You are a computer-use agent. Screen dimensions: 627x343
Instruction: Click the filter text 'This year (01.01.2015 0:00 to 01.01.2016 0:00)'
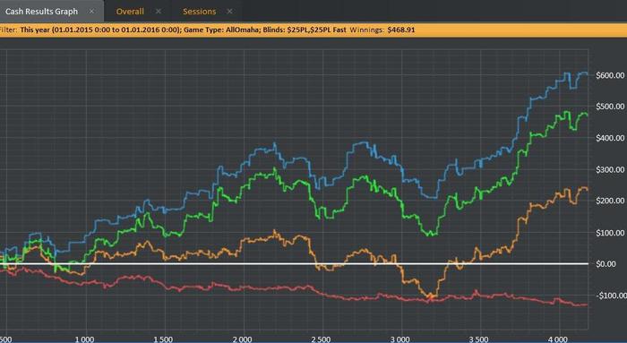click(100, 30)
